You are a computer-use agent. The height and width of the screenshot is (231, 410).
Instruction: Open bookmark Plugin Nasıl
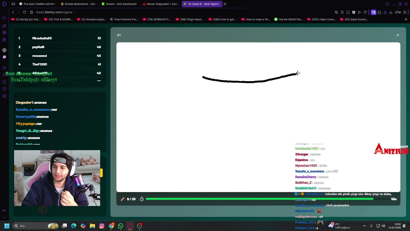[189, 19]
